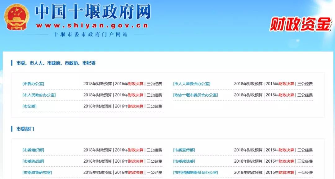View 三公经费 for 市纪委
The height and width of the screenshot is (179, 335).
(x=154, y=106)
